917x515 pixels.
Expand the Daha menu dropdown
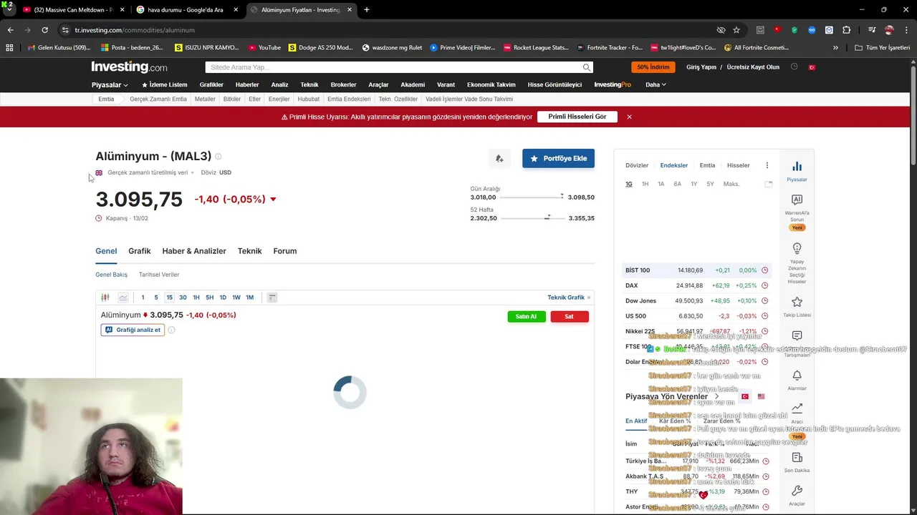click(x=656, y=84)
